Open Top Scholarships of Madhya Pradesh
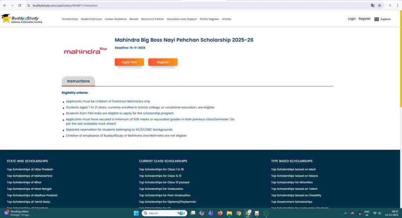 click(x=32, y=195)
